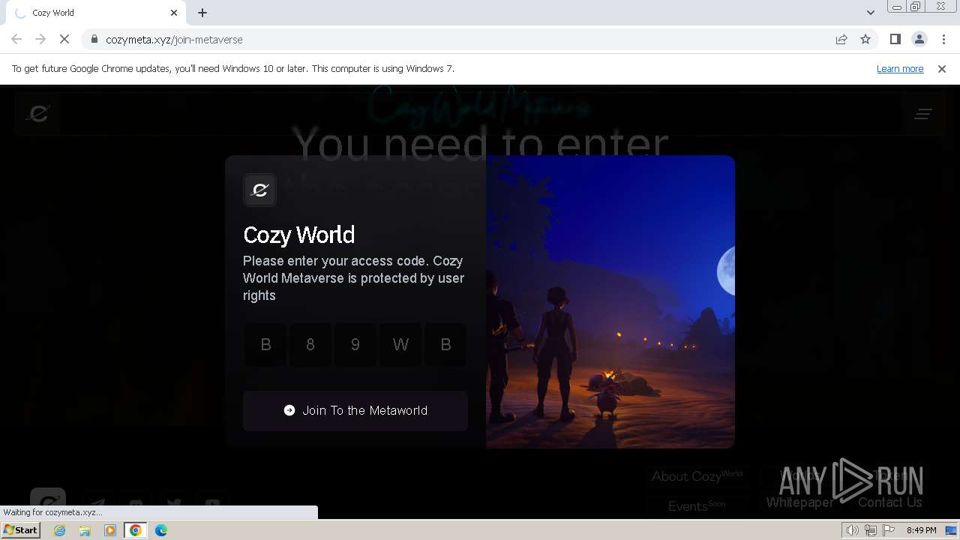Select the access code box containing '8'
This screenshot has height=540, width=960.
coord(310,344)
